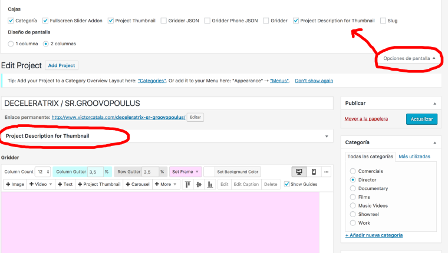The height and width of the screenshot is (253, 448).
Task: Add an Image to the Gridder
Action: click(15, 184)
